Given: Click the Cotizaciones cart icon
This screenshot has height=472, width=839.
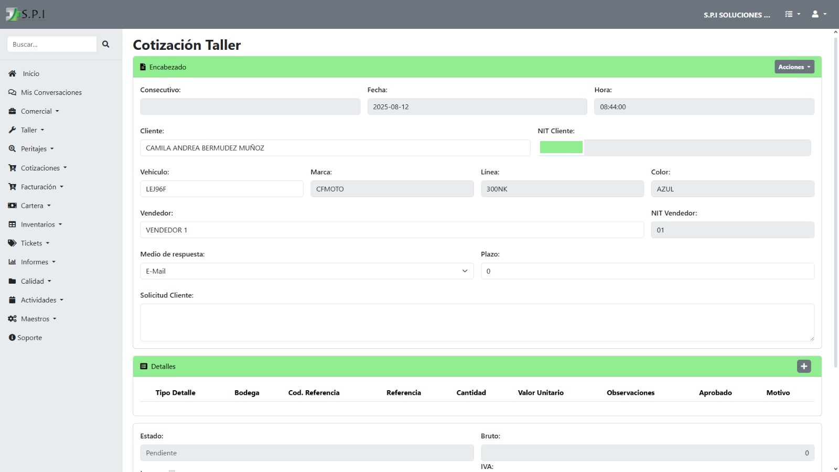Looking at the screenshot, I should point(12,168).
